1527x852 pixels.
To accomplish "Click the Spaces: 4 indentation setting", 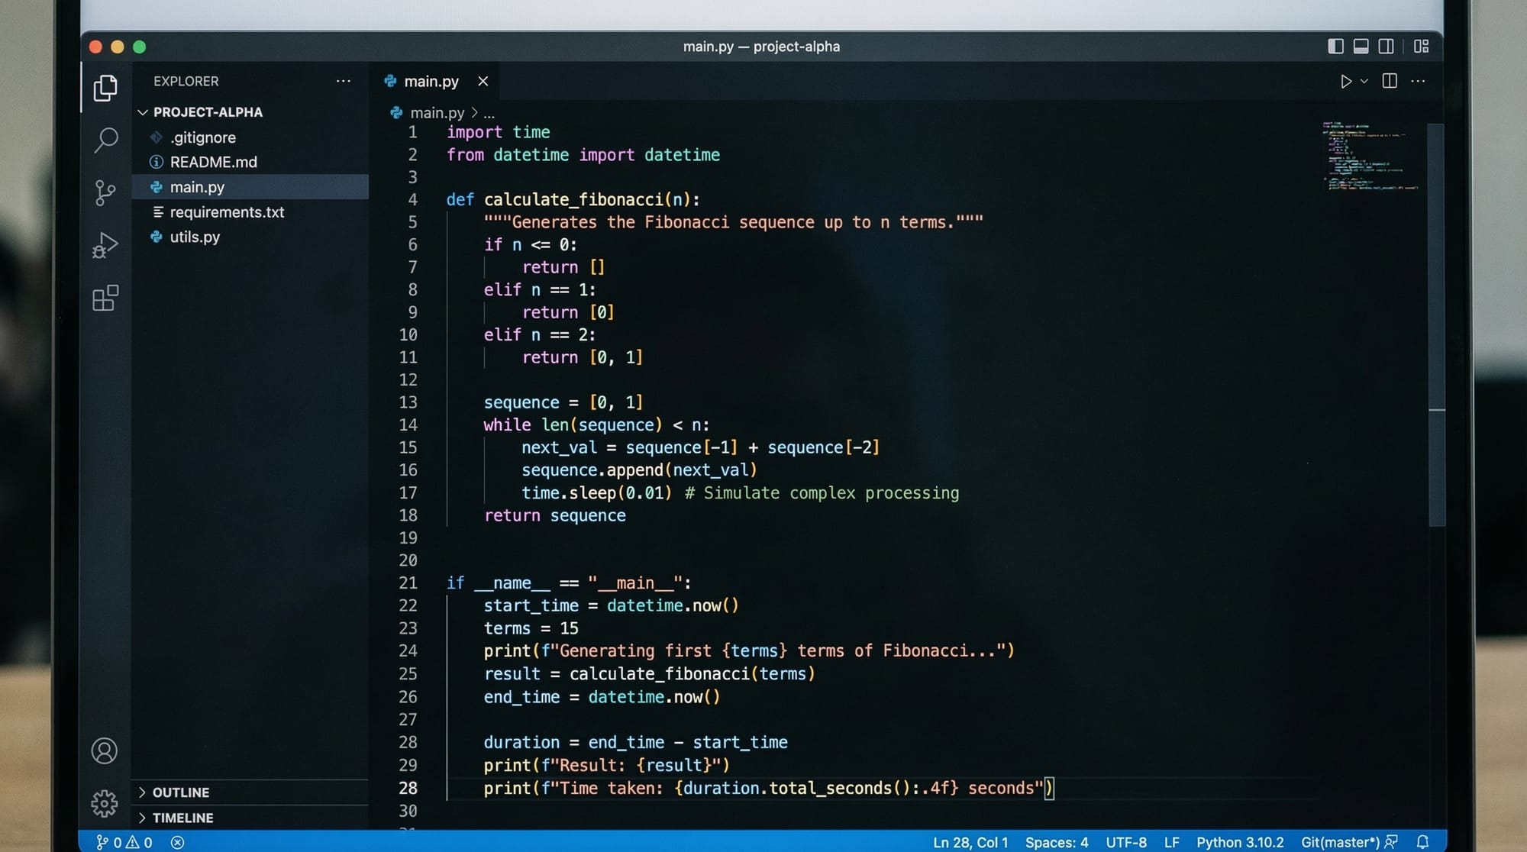I will (x=1057, y=842).
